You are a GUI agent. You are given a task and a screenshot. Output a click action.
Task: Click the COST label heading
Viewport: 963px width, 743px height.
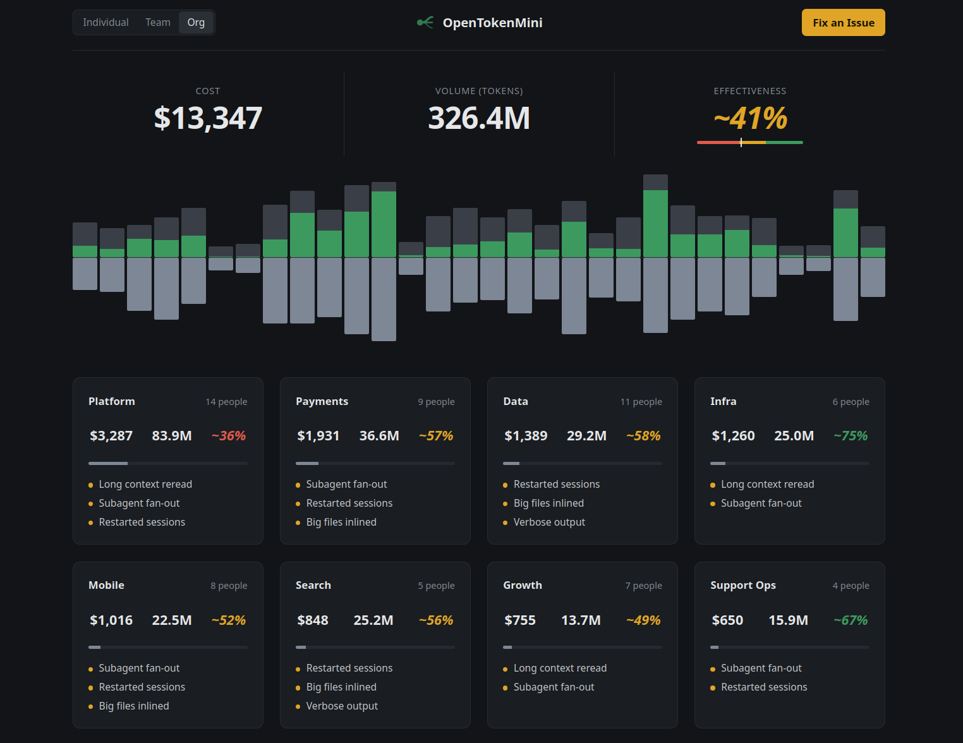point(208,91)
